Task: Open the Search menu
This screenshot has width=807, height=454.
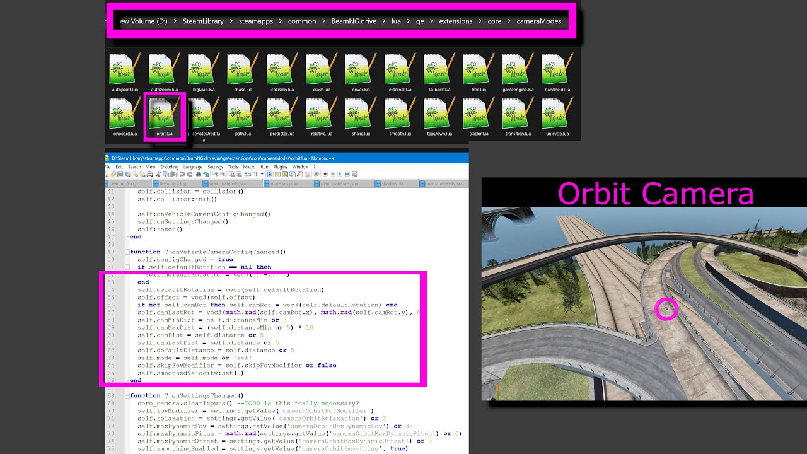Action: pos(134,167)
